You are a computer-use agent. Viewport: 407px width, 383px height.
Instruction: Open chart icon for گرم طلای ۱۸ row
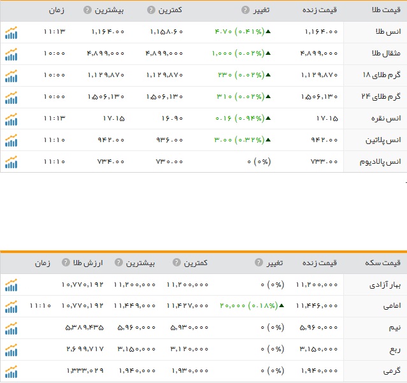coord(11,76)
